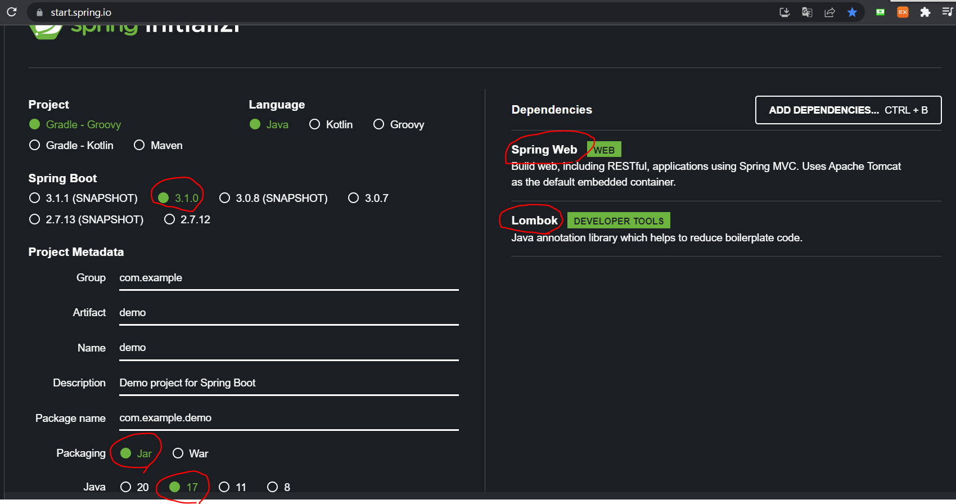Click the Lombok dependency title
Image resolution: width=956 pixels, height=504 pixels.
[534, 220]
